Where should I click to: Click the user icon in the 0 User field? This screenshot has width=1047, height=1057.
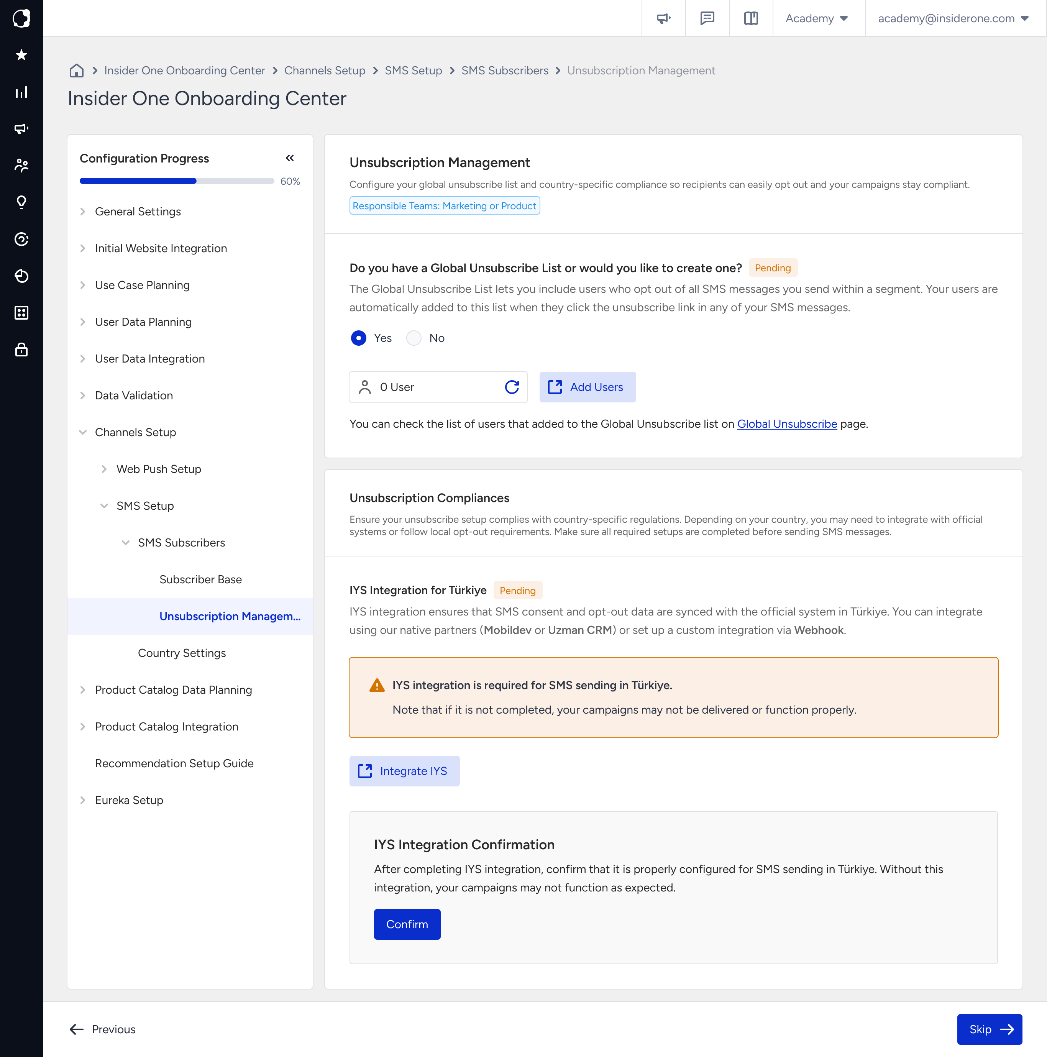pos(365,387)
